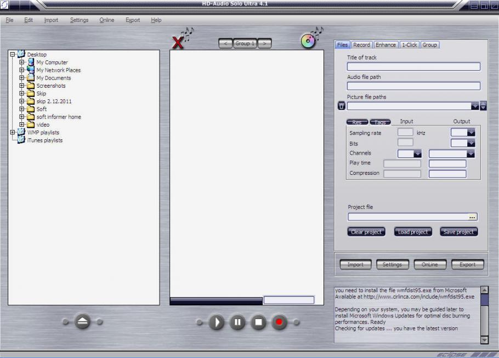Expand the My Network Places node

21,70
